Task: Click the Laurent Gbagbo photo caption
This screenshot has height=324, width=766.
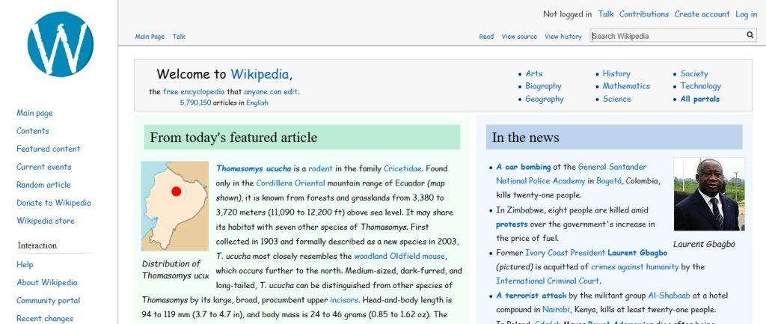Action: tap(704, 245)
